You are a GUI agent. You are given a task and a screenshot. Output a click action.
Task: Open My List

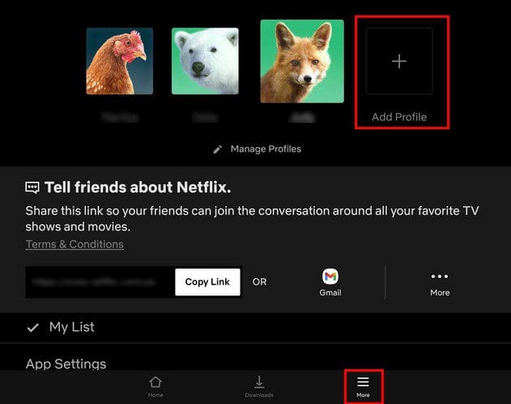[256, 327]
